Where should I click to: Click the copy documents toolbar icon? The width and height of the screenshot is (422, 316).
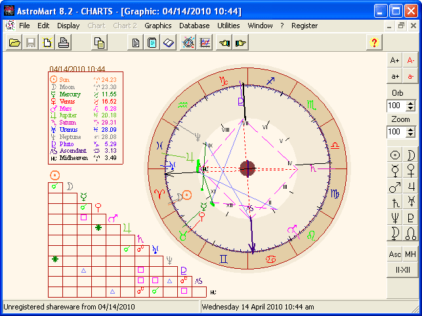(99, 43)
